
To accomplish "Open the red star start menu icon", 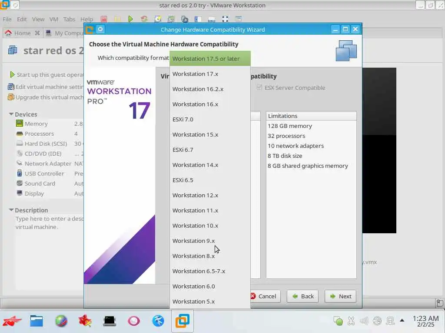I will click(12, 321).
